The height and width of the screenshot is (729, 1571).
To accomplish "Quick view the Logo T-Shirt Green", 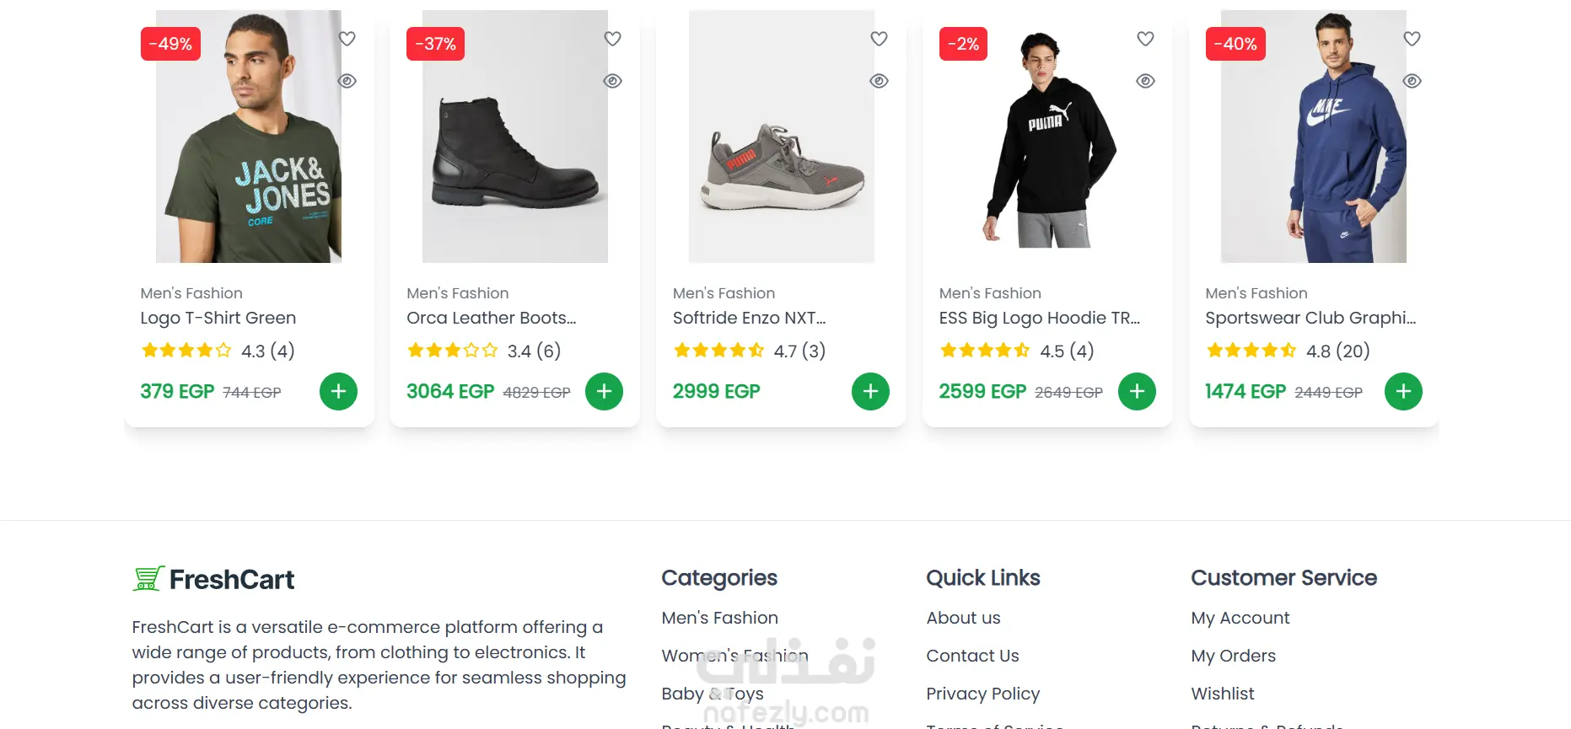I will click(347, 81).
